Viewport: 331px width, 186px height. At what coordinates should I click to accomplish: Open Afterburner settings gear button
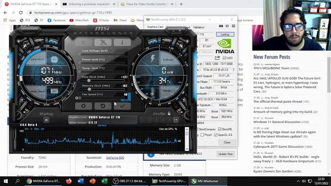pyautogui.click(x=83, y=106)
